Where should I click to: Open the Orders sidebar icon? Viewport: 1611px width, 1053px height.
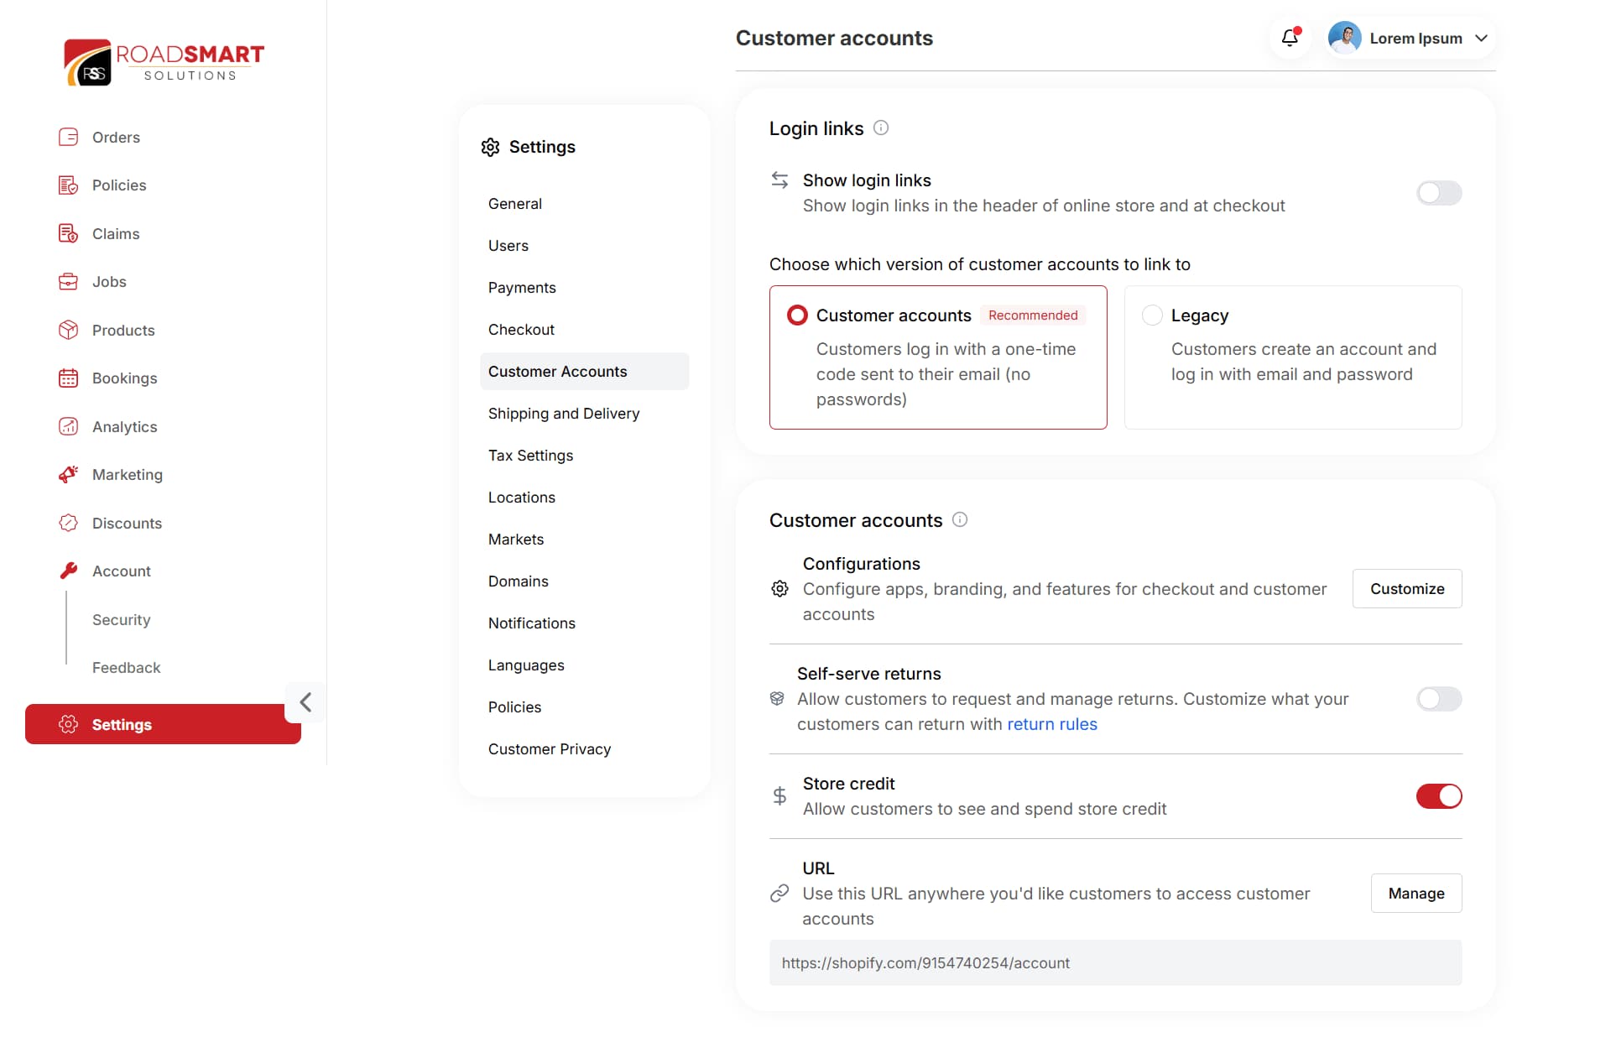(x=68, y=137)
